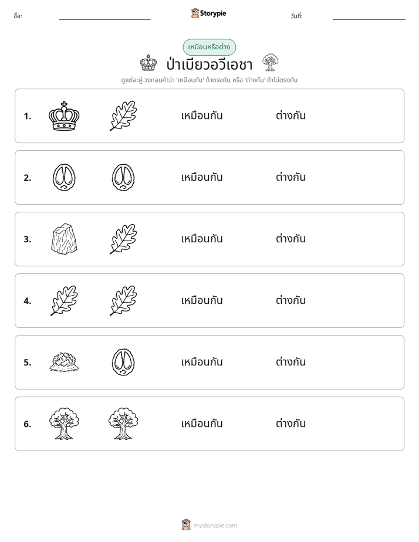Click the left tree picture in row 6
This screenshot has width=419, height=542.
[64, 424]
